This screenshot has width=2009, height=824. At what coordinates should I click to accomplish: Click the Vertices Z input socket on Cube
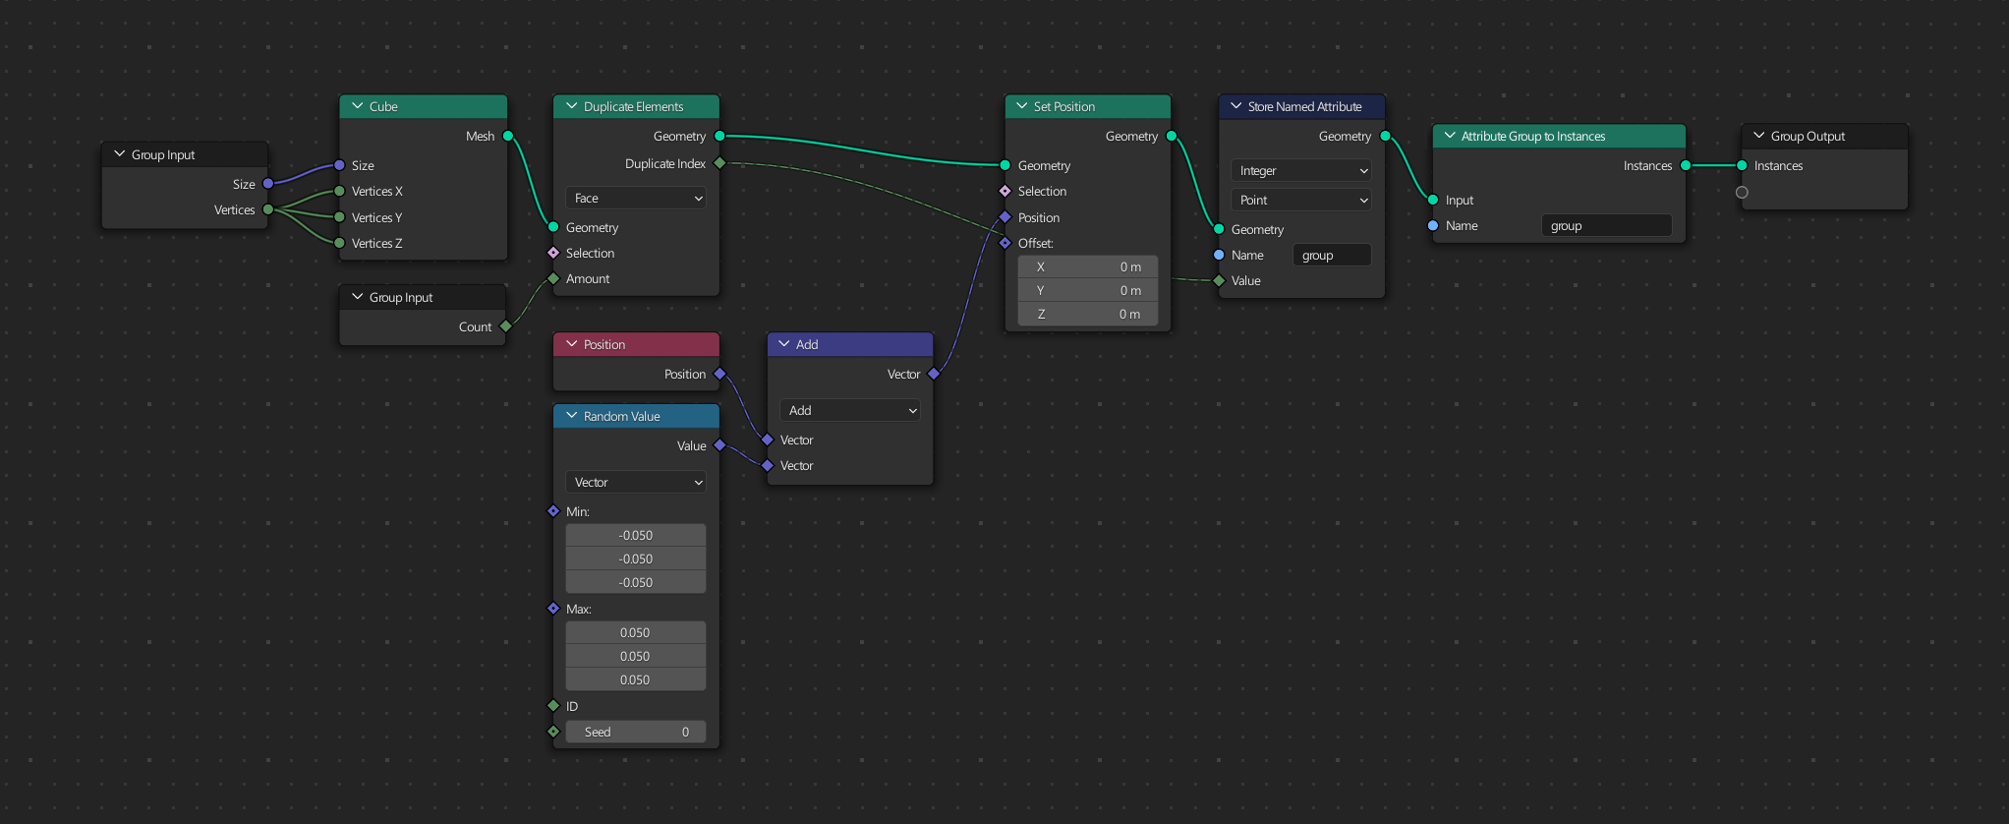[340, 243]
